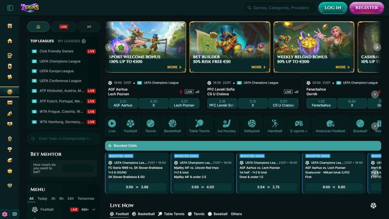The height and width of the screenshot is (219, 389).
Task: Select E-sports + category icon
Action: 299,126
